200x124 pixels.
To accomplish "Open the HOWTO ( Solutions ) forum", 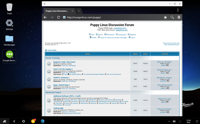I will [x=61, y=77].
